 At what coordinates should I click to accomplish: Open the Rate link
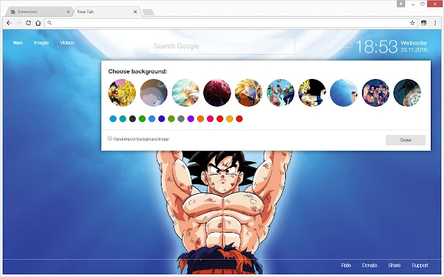point(346,265)
